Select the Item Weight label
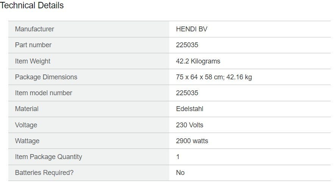Screen dimensions: 334x184 coord(33,61)
